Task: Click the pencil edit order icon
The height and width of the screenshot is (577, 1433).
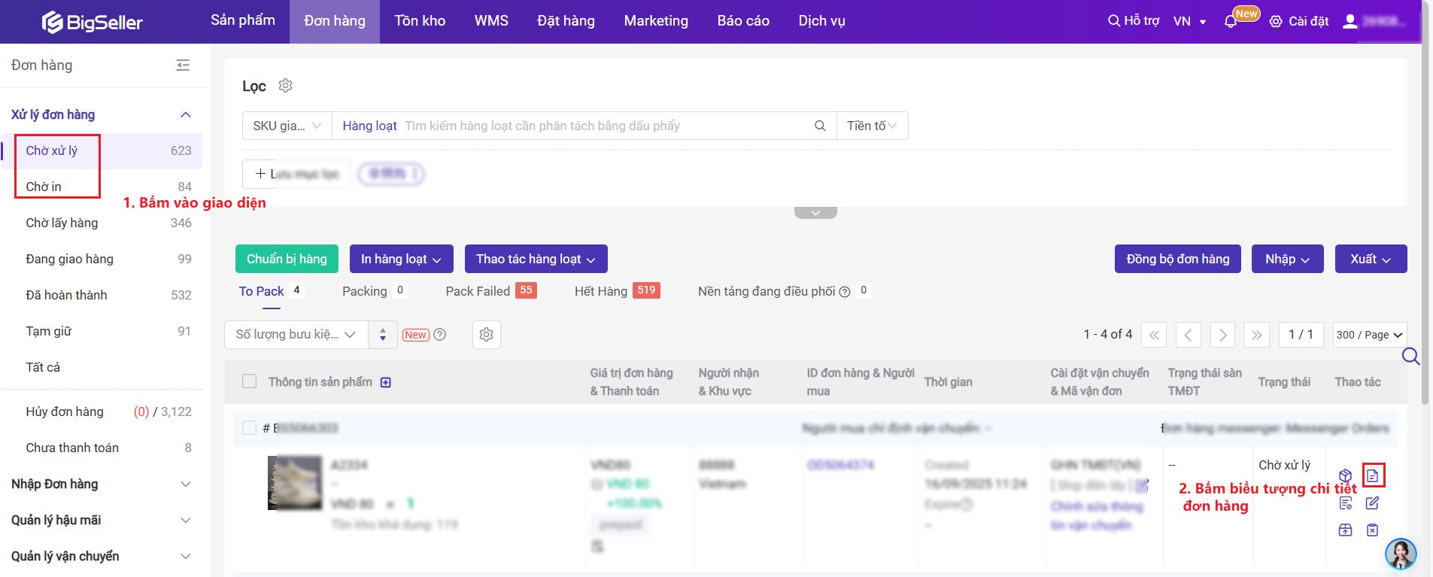Action: [1373, 503]
